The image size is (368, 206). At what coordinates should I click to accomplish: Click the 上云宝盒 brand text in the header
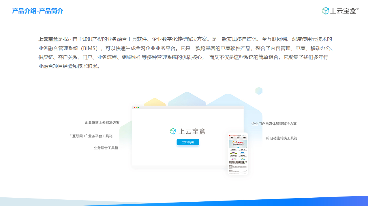[343, 11]
